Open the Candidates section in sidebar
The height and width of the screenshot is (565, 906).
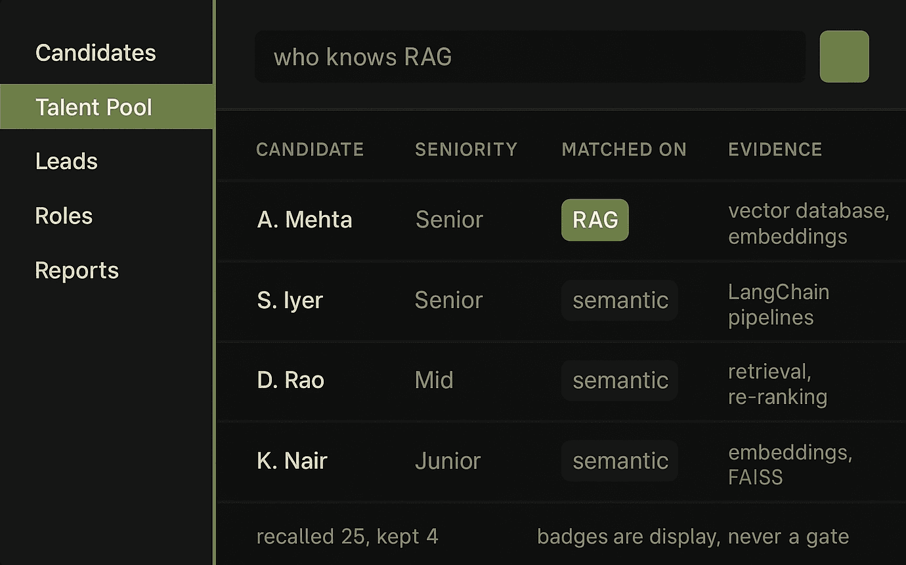96,52
